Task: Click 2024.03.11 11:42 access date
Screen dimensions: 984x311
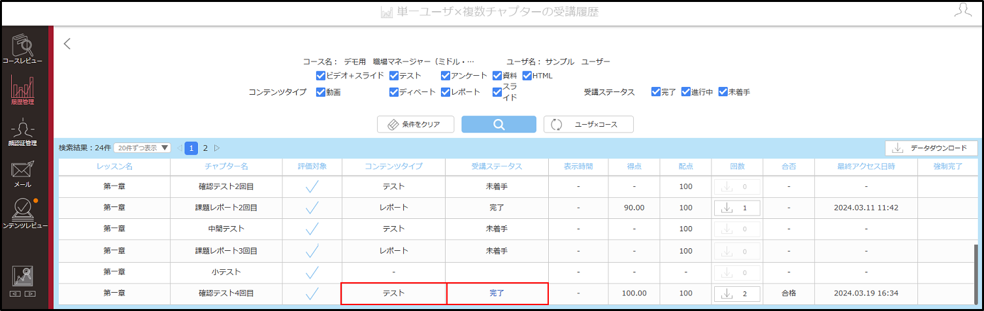Action: coord(866,208)
